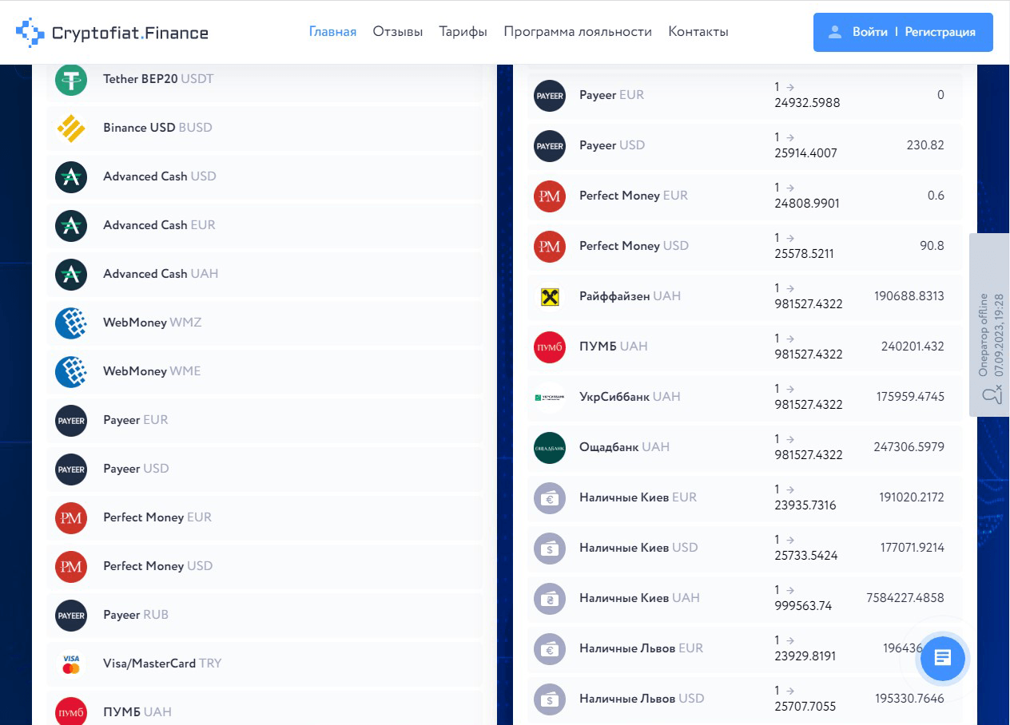Choose Райффайзен UAH label in right list
The height and width of the screenshot is (725, 1010).
pyautogui.click(x=630, y=296)
